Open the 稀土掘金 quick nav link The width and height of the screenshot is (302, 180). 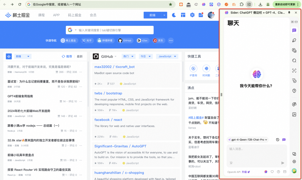pyautogui.click(x=69, y=41)
